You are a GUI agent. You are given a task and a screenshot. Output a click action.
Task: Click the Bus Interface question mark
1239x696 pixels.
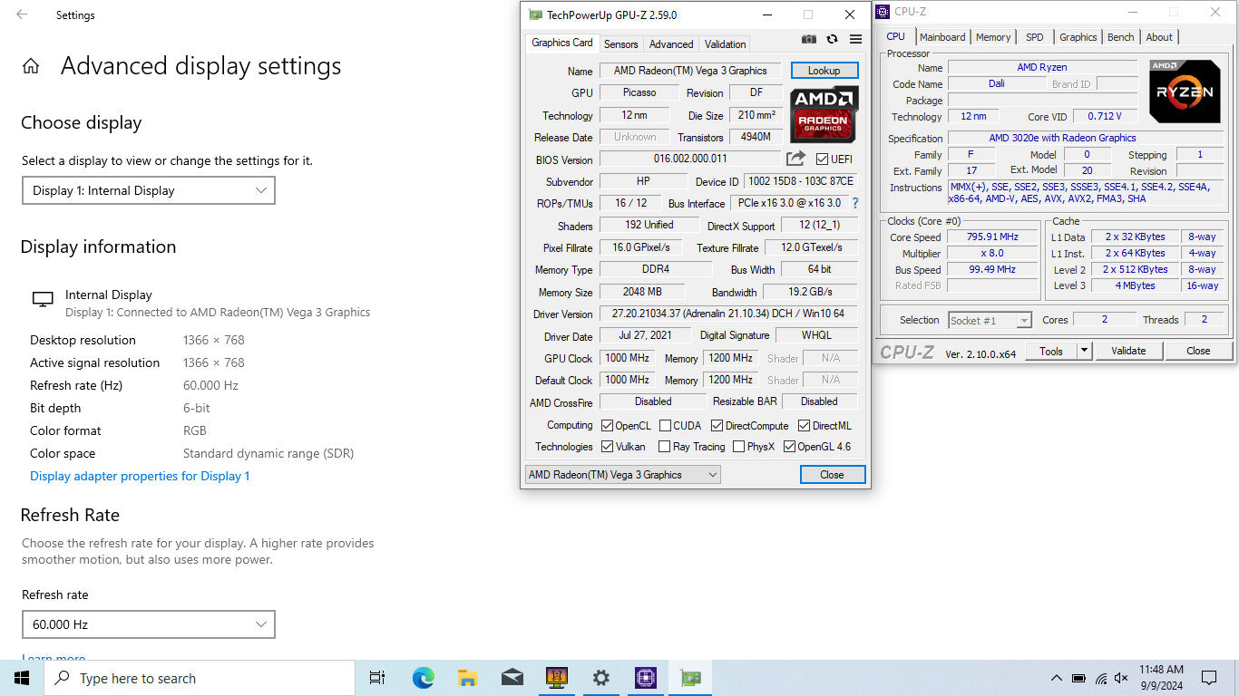pyautogui.click(x=854, y=203)
